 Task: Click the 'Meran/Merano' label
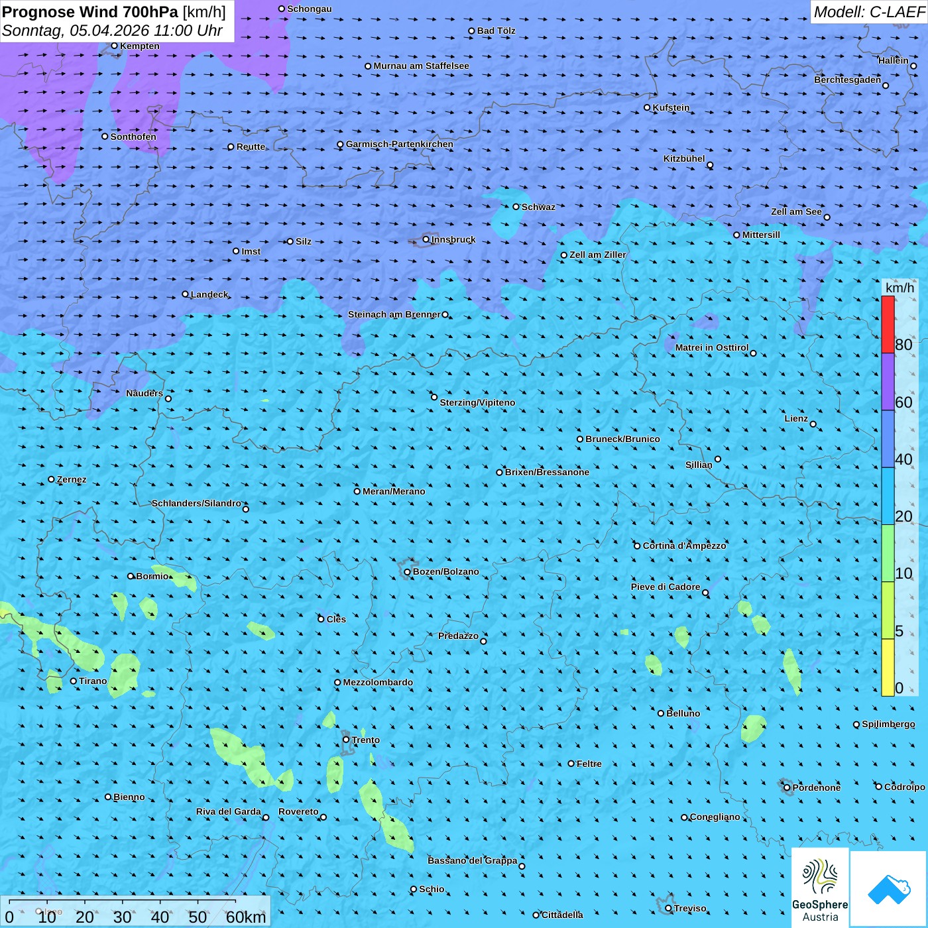tap(394, 491)
